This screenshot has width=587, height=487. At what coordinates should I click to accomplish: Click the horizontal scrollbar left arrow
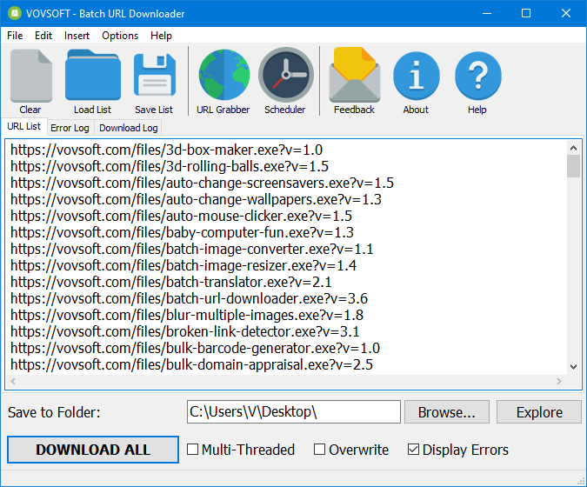(x=13, y=382)
